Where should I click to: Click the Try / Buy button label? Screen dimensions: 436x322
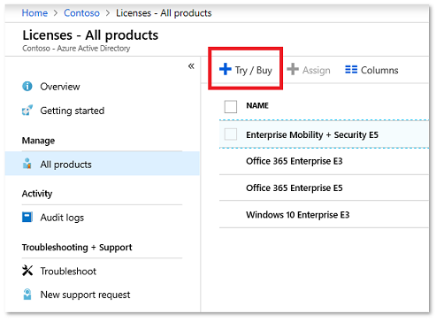pos(254,71)
